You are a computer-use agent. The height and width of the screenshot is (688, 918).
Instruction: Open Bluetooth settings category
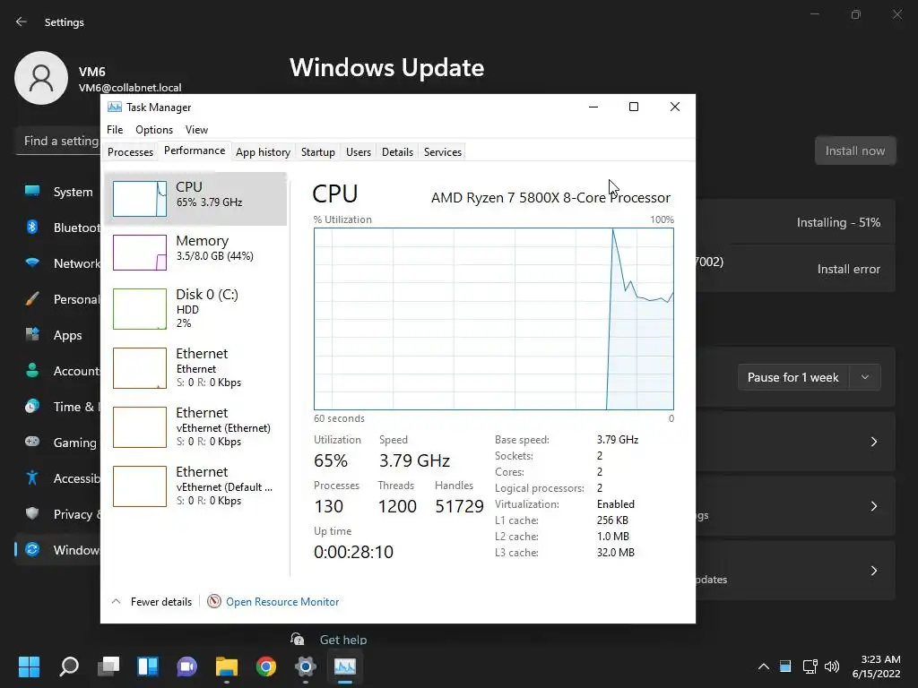tap(58, 228)
